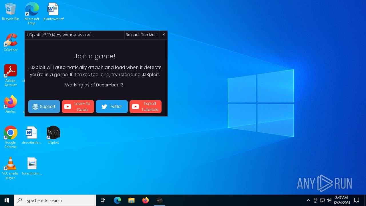Select the JJSploit desktop shortcut
Image resolution: width=366 pixels, height=206 pixels.
click(53, 135)
